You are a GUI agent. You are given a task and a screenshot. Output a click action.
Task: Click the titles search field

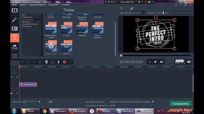[31, 55]
